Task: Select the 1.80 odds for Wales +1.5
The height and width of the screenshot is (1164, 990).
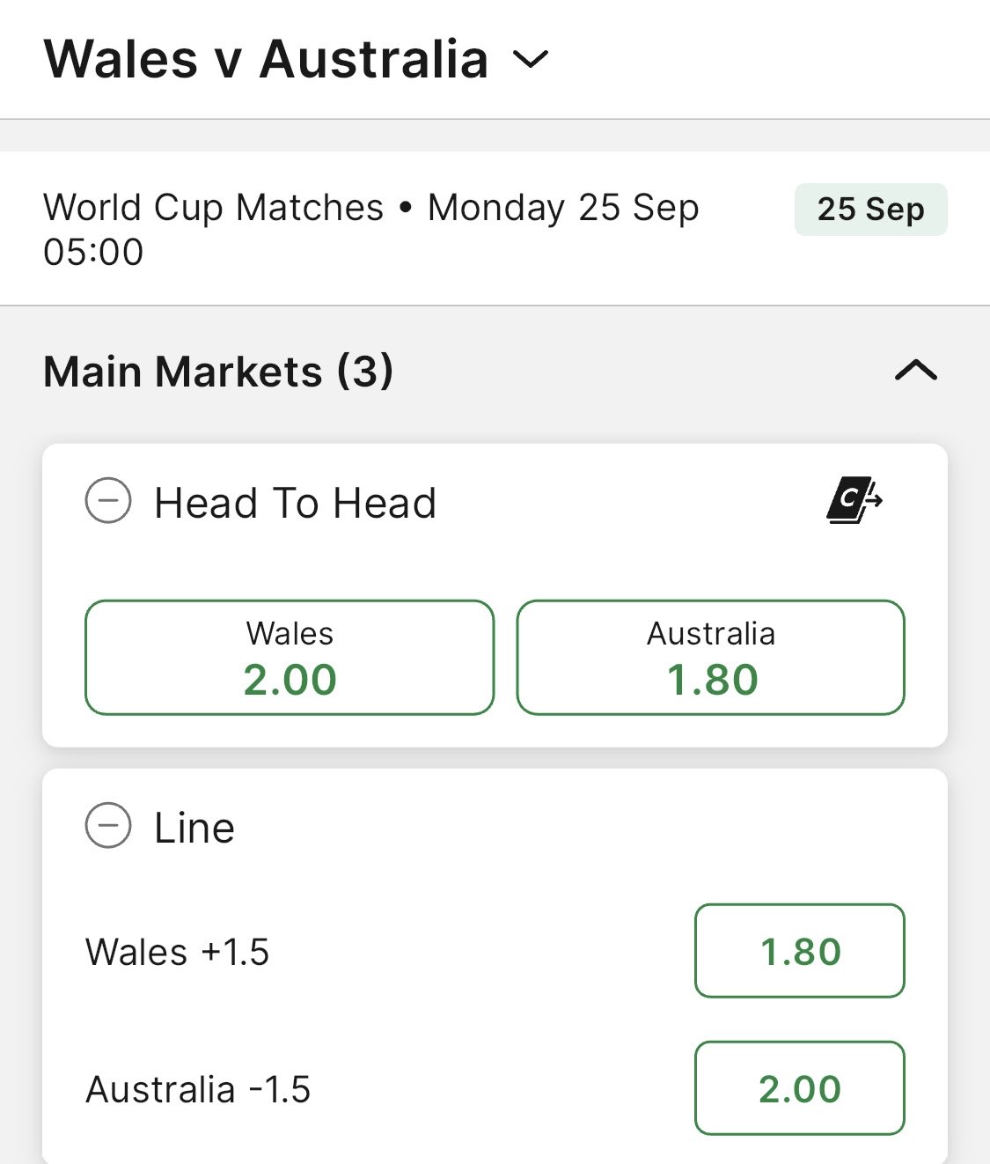Action: click(799, 951)
